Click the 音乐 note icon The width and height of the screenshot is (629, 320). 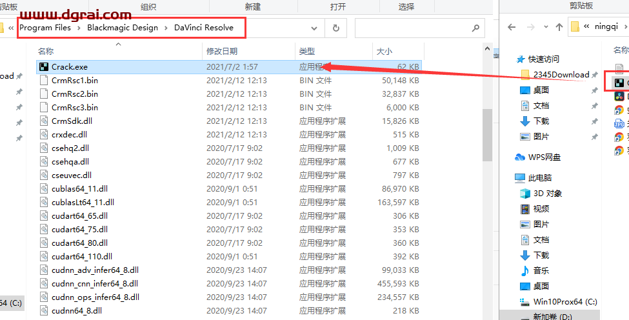click(525, 271)
